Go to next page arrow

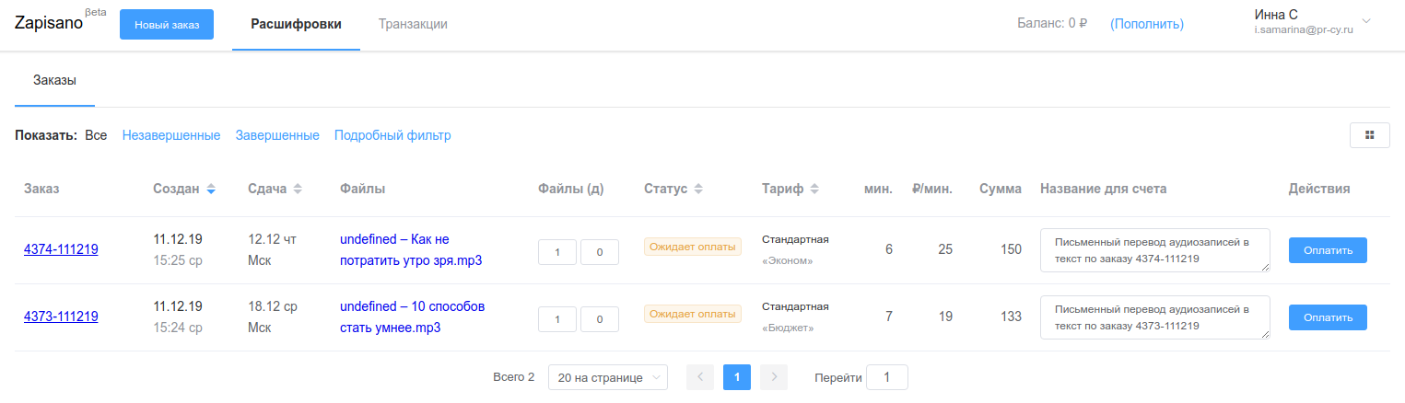[x=774, y=377]
